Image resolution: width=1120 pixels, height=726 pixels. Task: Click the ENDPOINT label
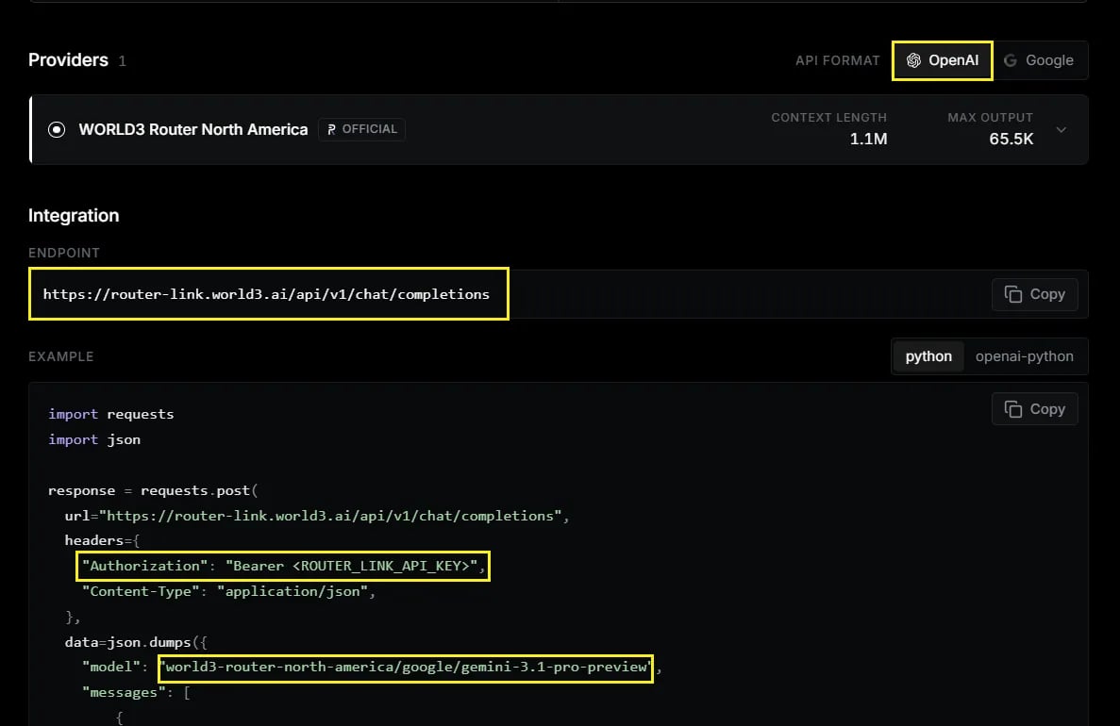64,253
